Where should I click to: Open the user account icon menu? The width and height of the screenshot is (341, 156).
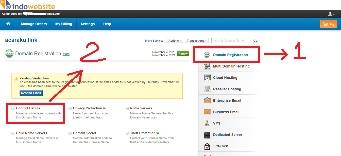pyautogui.click(x=331, y=14)
